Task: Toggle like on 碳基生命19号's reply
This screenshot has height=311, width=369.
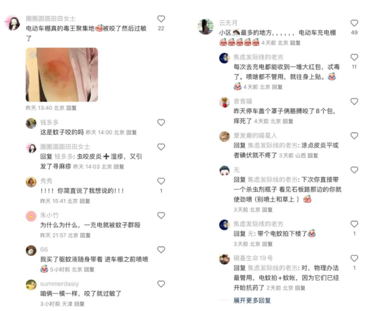Action: point(354,258)
